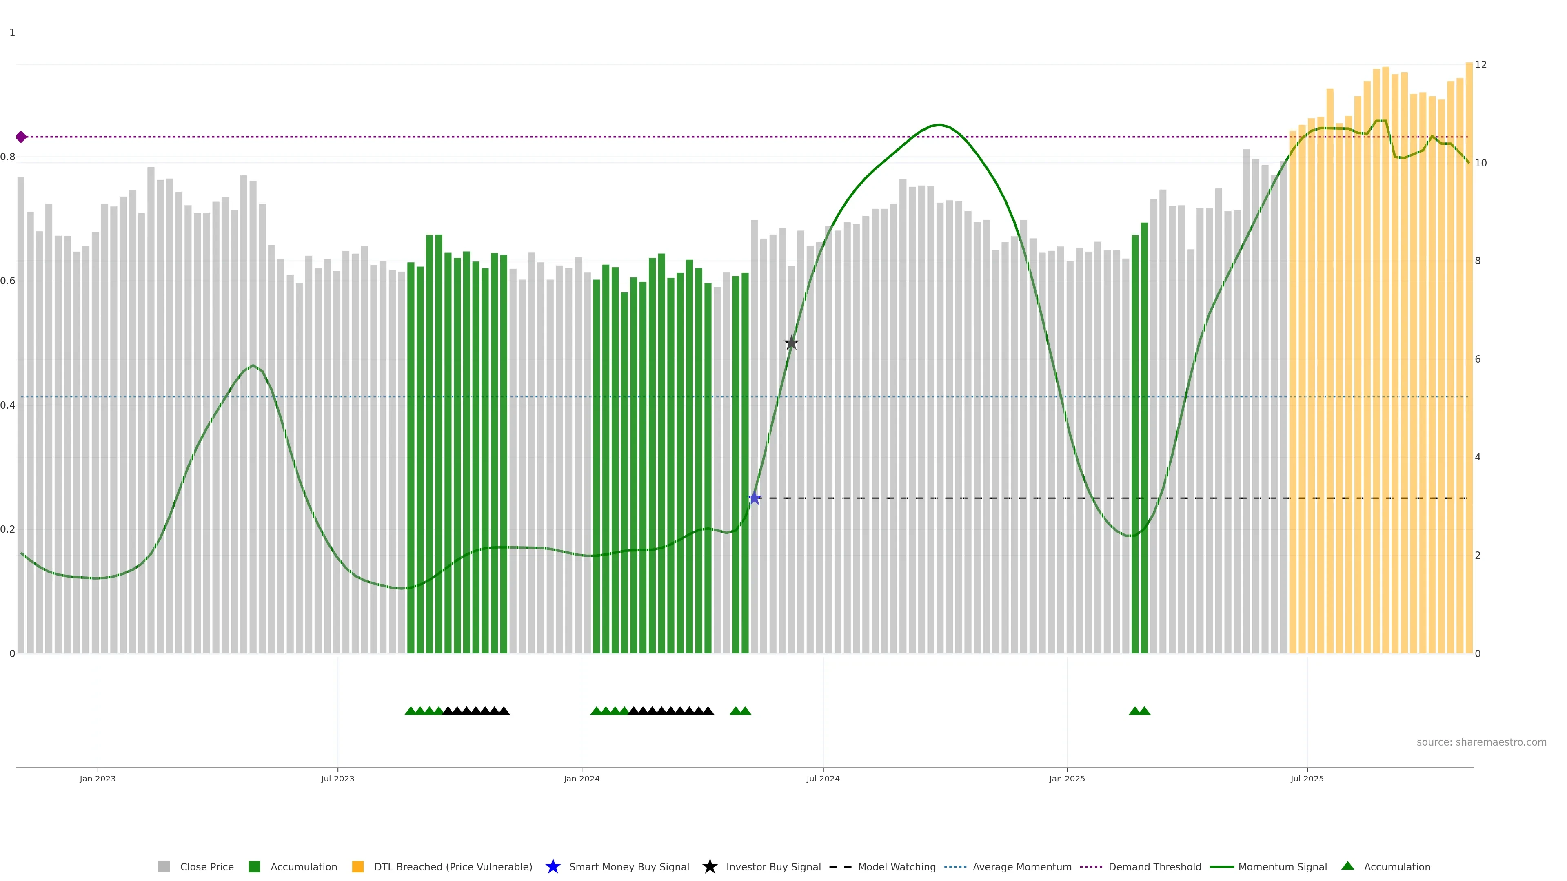Click the purple Demand Threshold diamond marker
Image resolution: width=1567 pixels, height=881 pixels.
click(21, 137)
